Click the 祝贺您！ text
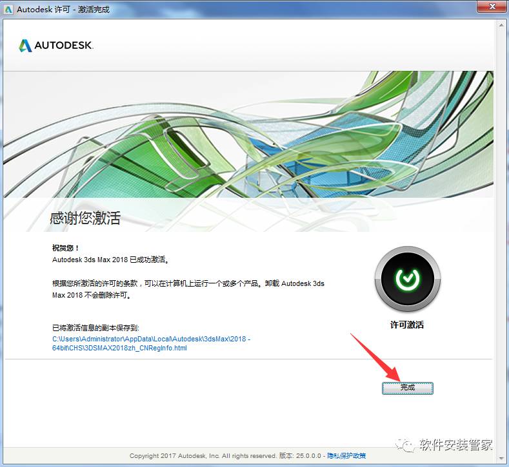This screenshot has width=509, height=467. [65, 248]
